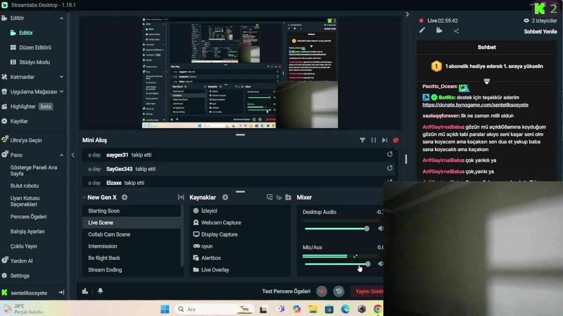The image size is (563, 316).
Task: Toggle the viewer count eye icon
Action: click(526, 21)
